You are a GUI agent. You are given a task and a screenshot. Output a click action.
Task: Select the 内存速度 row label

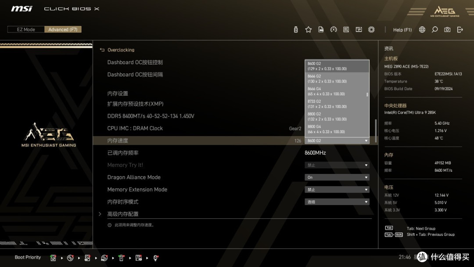point(118,141)
